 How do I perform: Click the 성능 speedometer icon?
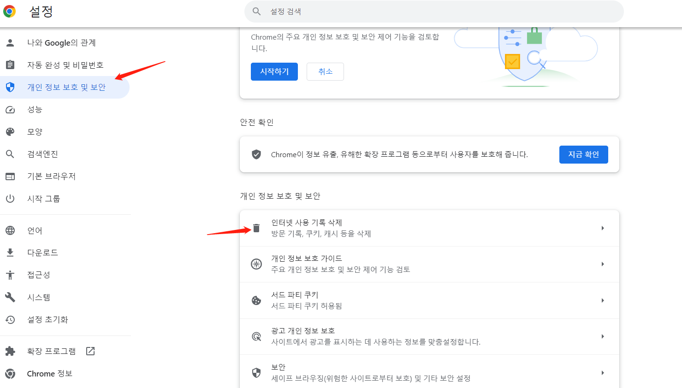10,109
